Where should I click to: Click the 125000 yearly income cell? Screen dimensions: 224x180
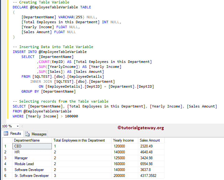(125, 158)
